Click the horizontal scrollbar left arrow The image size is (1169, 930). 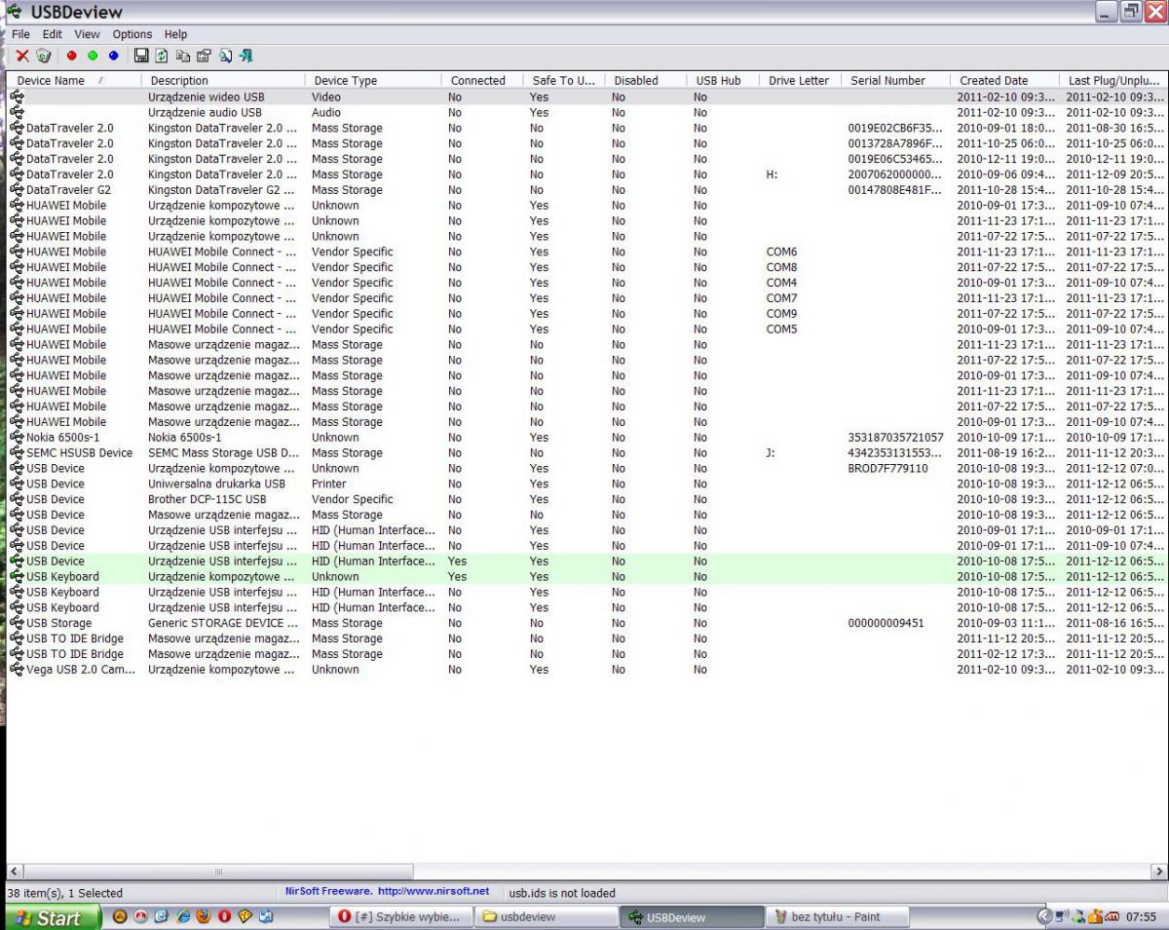tap(15, 872)
